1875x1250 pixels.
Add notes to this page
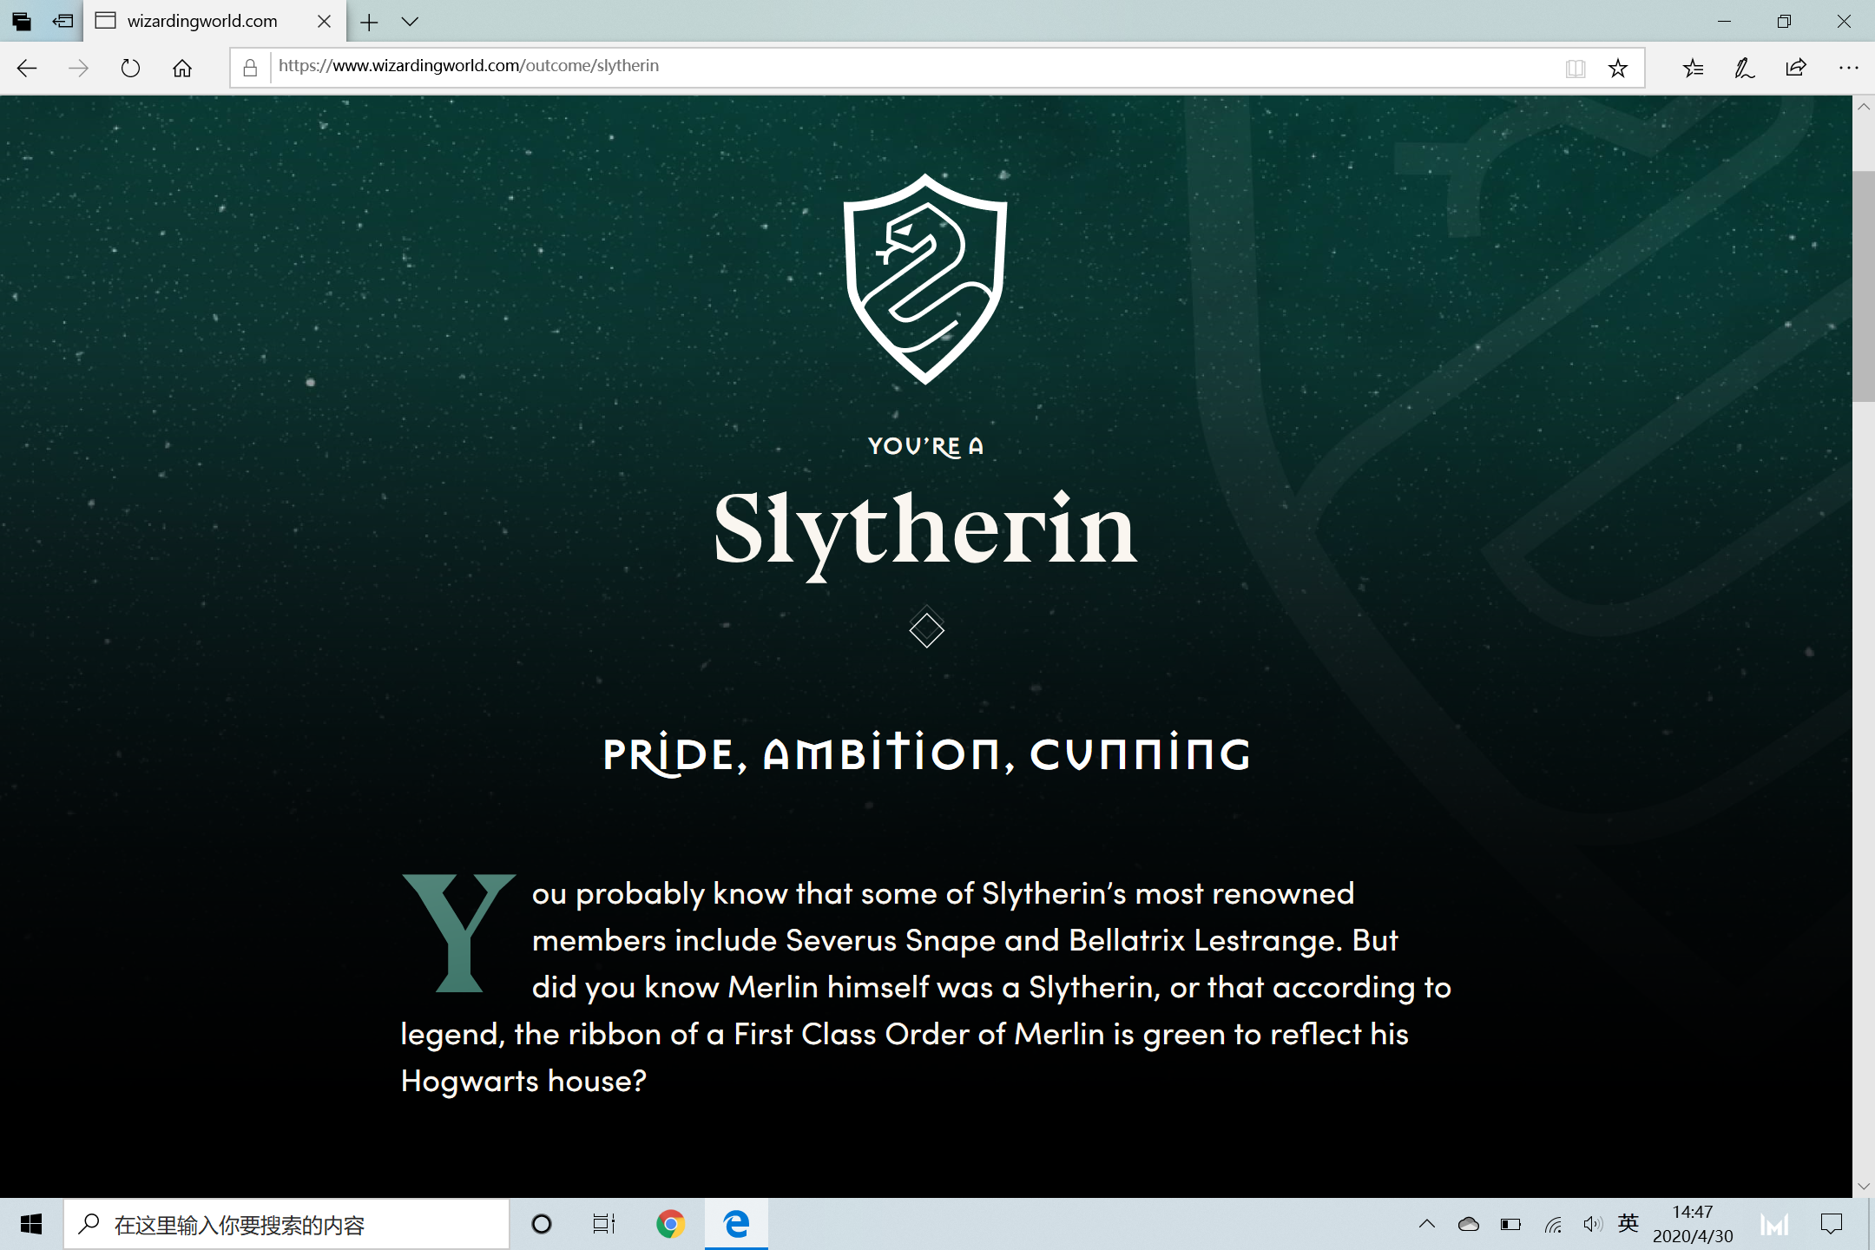(1745, 68)
